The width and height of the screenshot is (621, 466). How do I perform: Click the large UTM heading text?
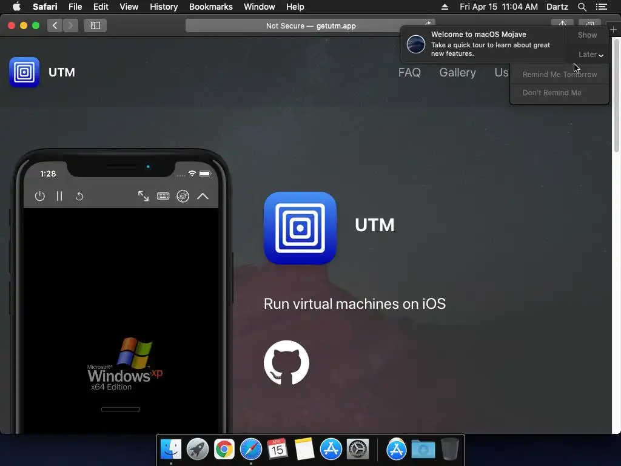pyautogui.click(x=374, y=225)
